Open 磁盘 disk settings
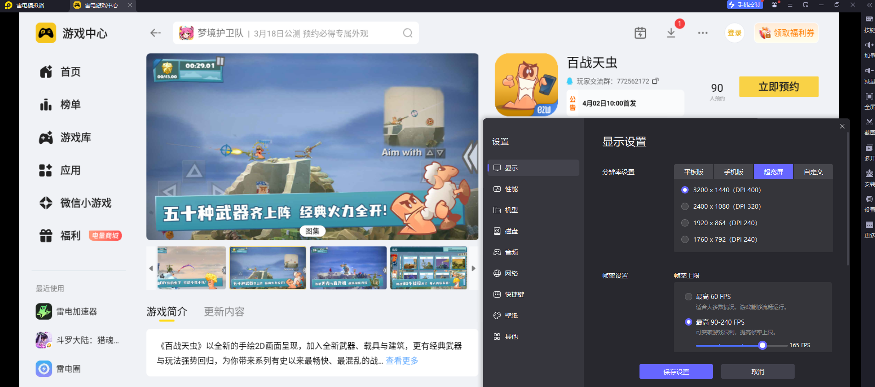 click(x=533, y=231)
